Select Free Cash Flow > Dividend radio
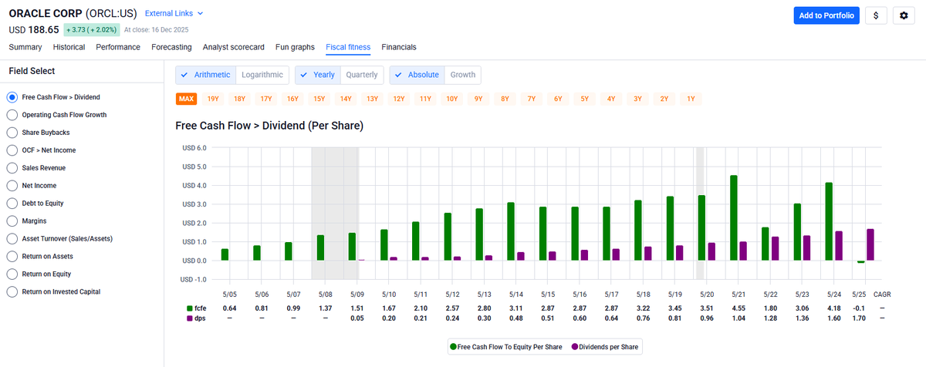This screenshot has height=367, width=926. pos(12,97)
